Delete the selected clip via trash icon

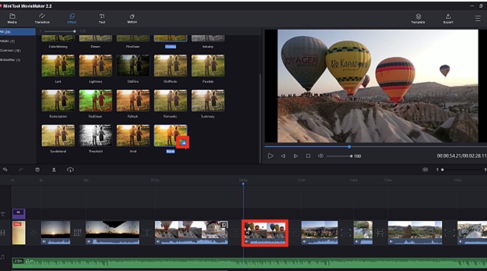pos(37,170)
